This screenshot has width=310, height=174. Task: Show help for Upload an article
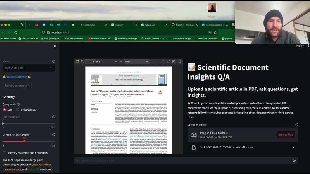(296, 125)
